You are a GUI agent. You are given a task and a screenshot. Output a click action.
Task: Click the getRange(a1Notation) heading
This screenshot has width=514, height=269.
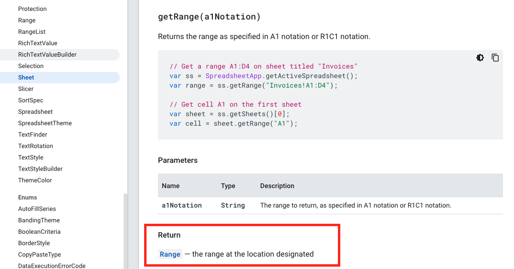[x=209, y=17]
